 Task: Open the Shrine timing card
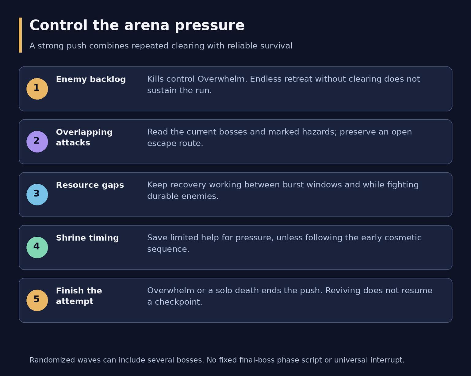235,247
